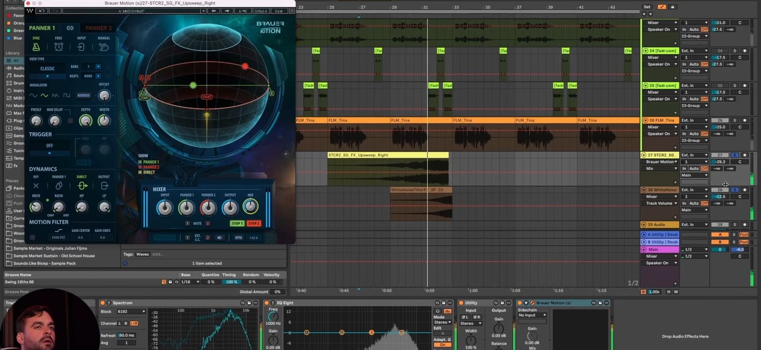Choose the sine wave modulator shape

[x=34, y=95]
